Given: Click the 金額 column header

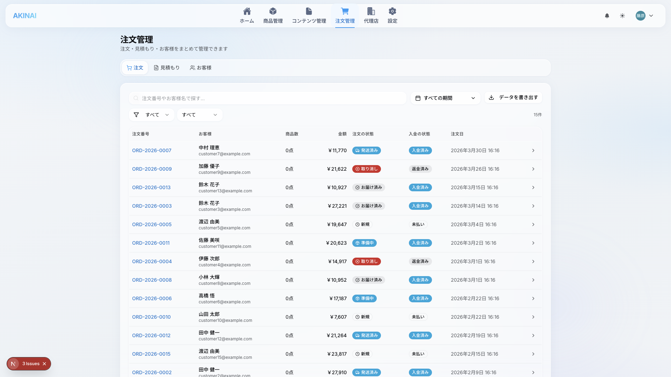Looking at the screenshot, I should (x=342, y=134).
